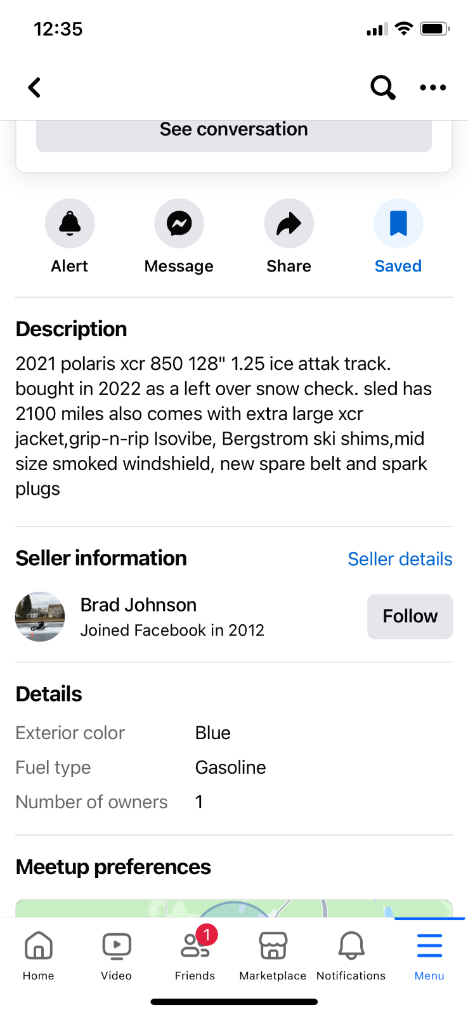Viewport: 468px width, 1015px height.
Task: Open Brad Johnson's profile picture
Action: click(40, 617)
